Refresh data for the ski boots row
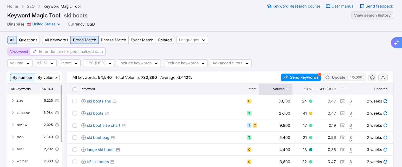The width and height of the screenshot is (402, 167). click(x=385, y=113)
